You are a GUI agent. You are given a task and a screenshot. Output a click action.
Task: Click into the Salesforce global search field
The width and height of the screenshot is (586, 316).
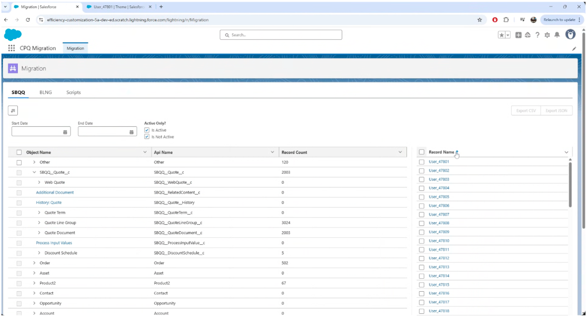click(281, 35)
